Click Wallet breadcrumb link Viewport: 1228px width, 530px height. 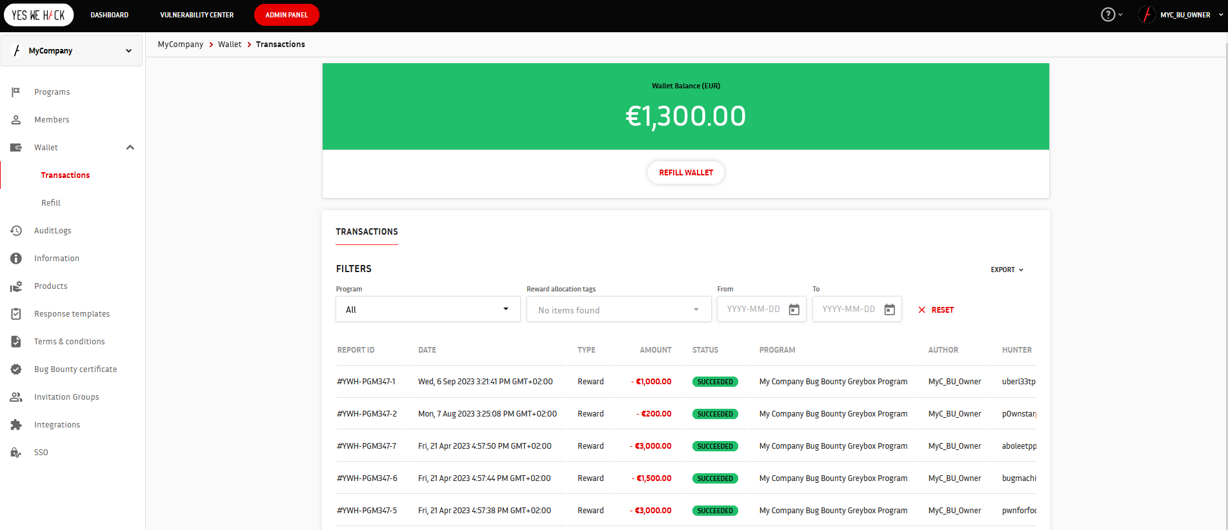pos(230,44)
